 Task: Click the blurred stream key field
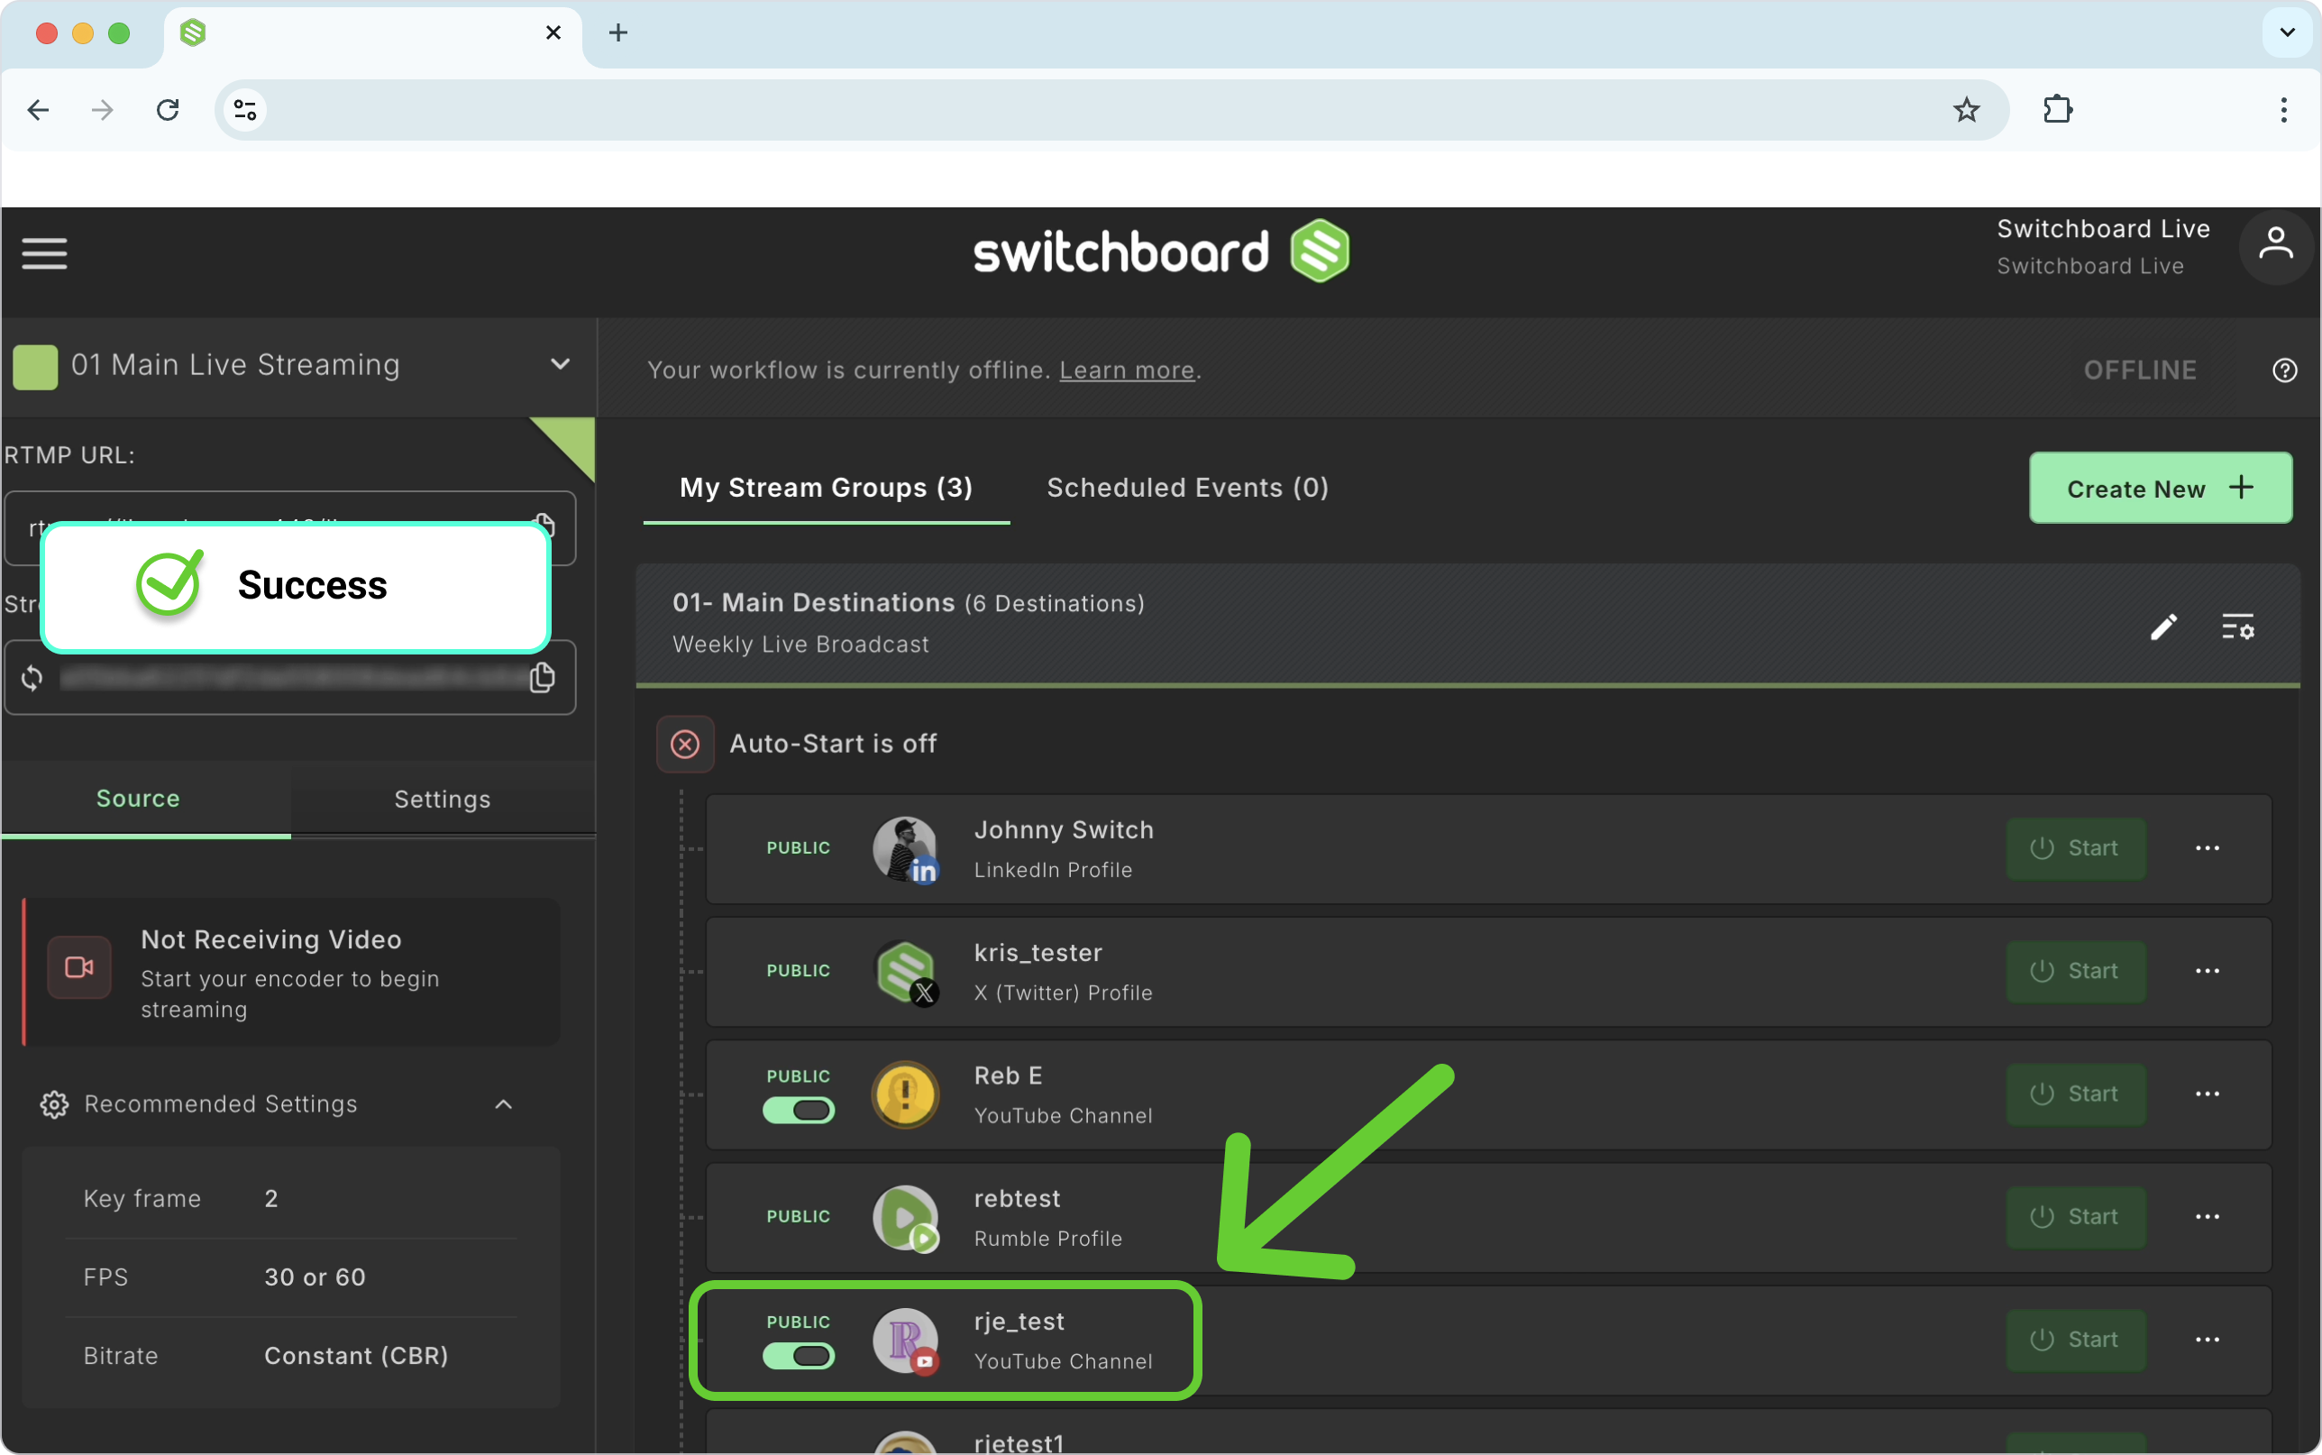[x=292, y=677]
